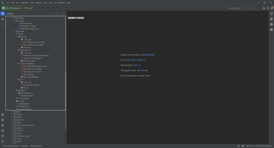Open the Layers tool window in the left sidebar
This screenshot has height=148, width=274.
3,120
